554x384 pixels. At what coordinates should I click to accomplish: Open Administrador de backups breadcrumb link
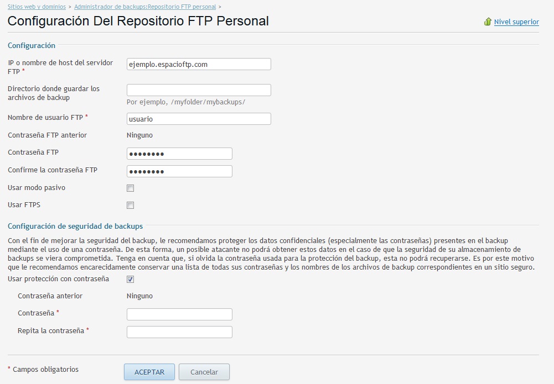(x=145, y=7)
